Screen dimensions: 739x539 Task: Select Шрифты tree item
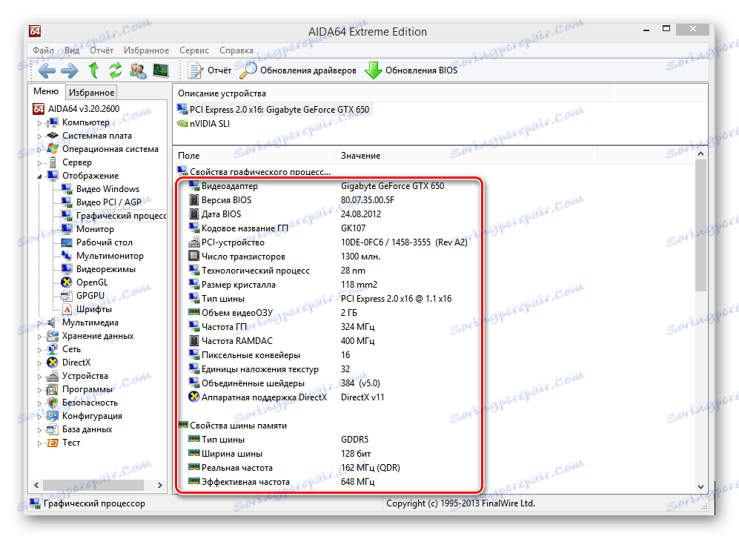[94, 309]
